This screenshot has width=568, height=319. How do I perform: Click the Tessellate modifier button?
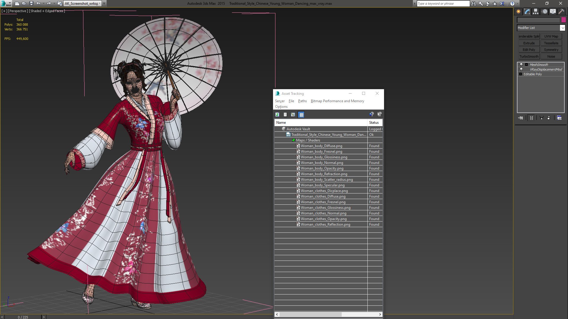pos(551,43)
